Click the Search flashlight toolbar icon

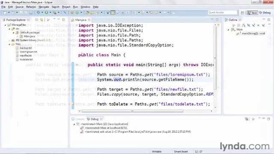(98, 12)
